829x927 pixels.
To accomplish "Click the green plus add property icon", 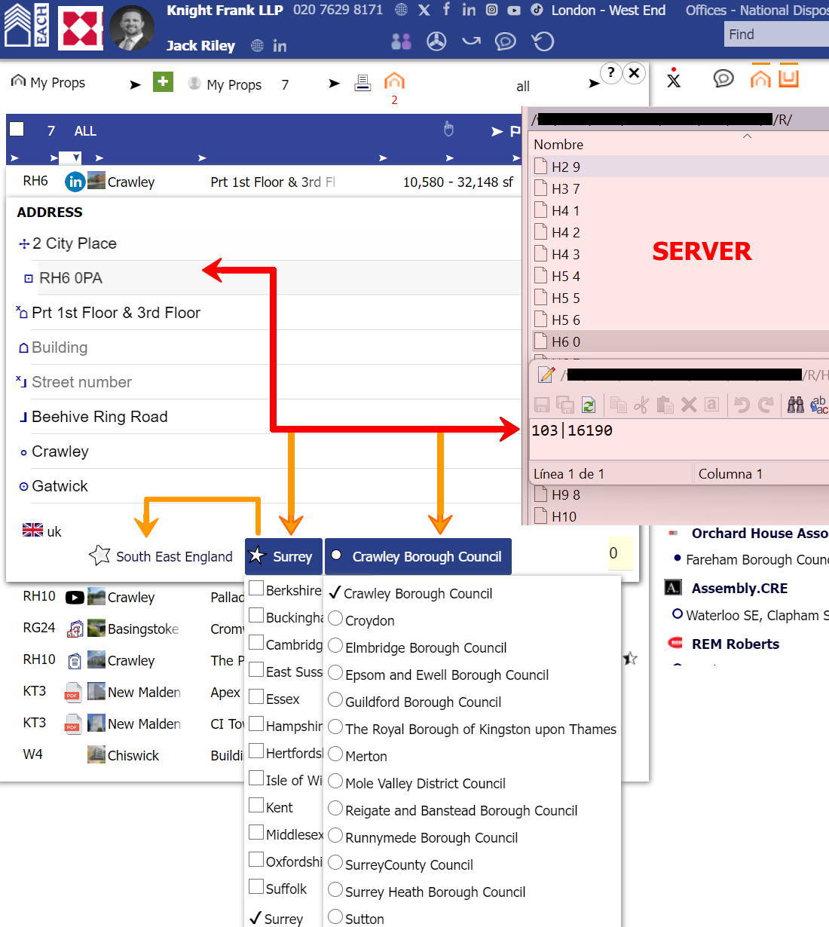I will point(163,81).
